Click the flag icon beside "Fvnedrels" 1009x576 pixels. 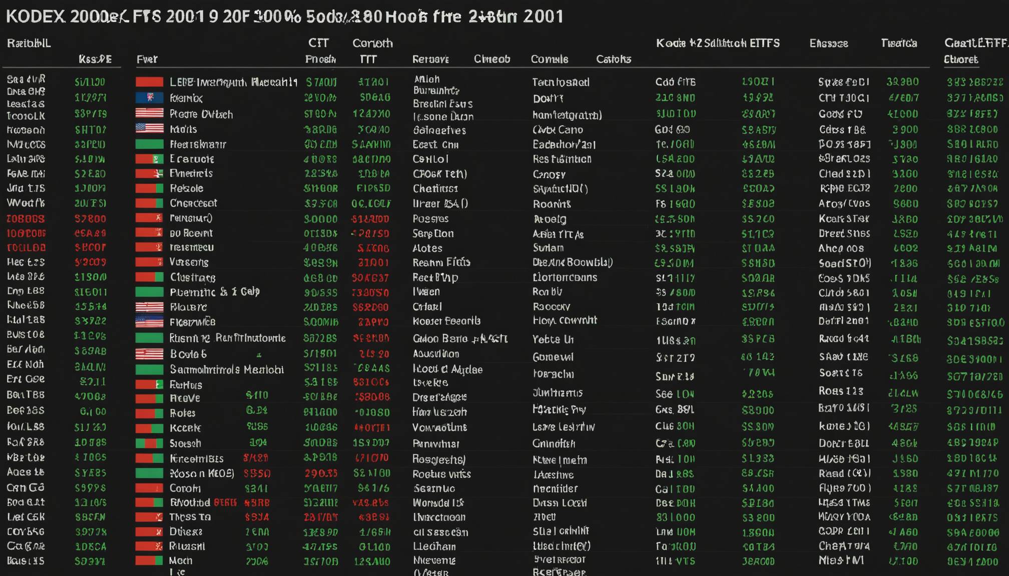click(x=149, y=173)
